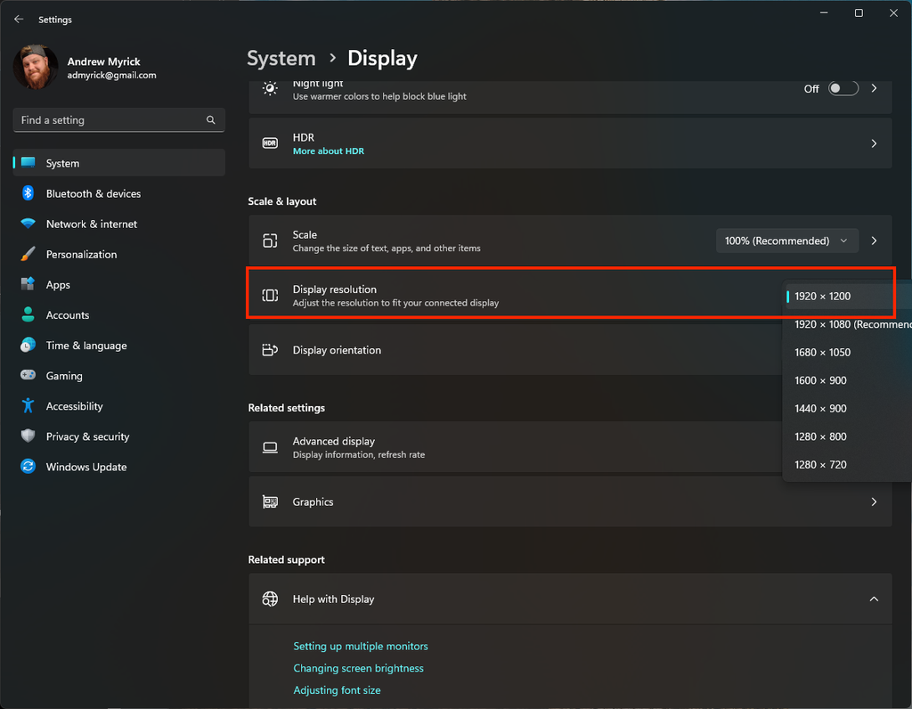The height and width of the screenshot is (709, 912).
Task: Click the Gaming controller icon
Action: pyautogui.click(x=28, y=376)
